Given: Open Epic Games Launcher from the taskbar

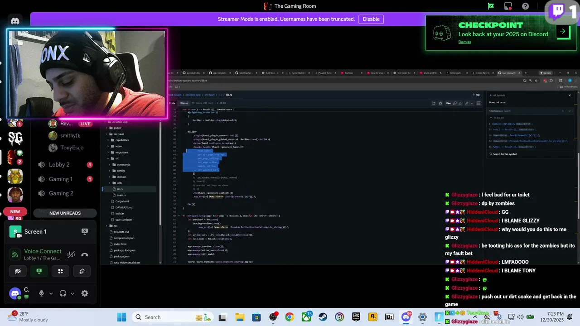Looking at the screenshot, I should click(356, 317).
